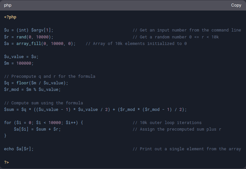This screenshot has height=169, width=246.
Task: Click the line "$m = 100000;"
Action: [19, 63]
